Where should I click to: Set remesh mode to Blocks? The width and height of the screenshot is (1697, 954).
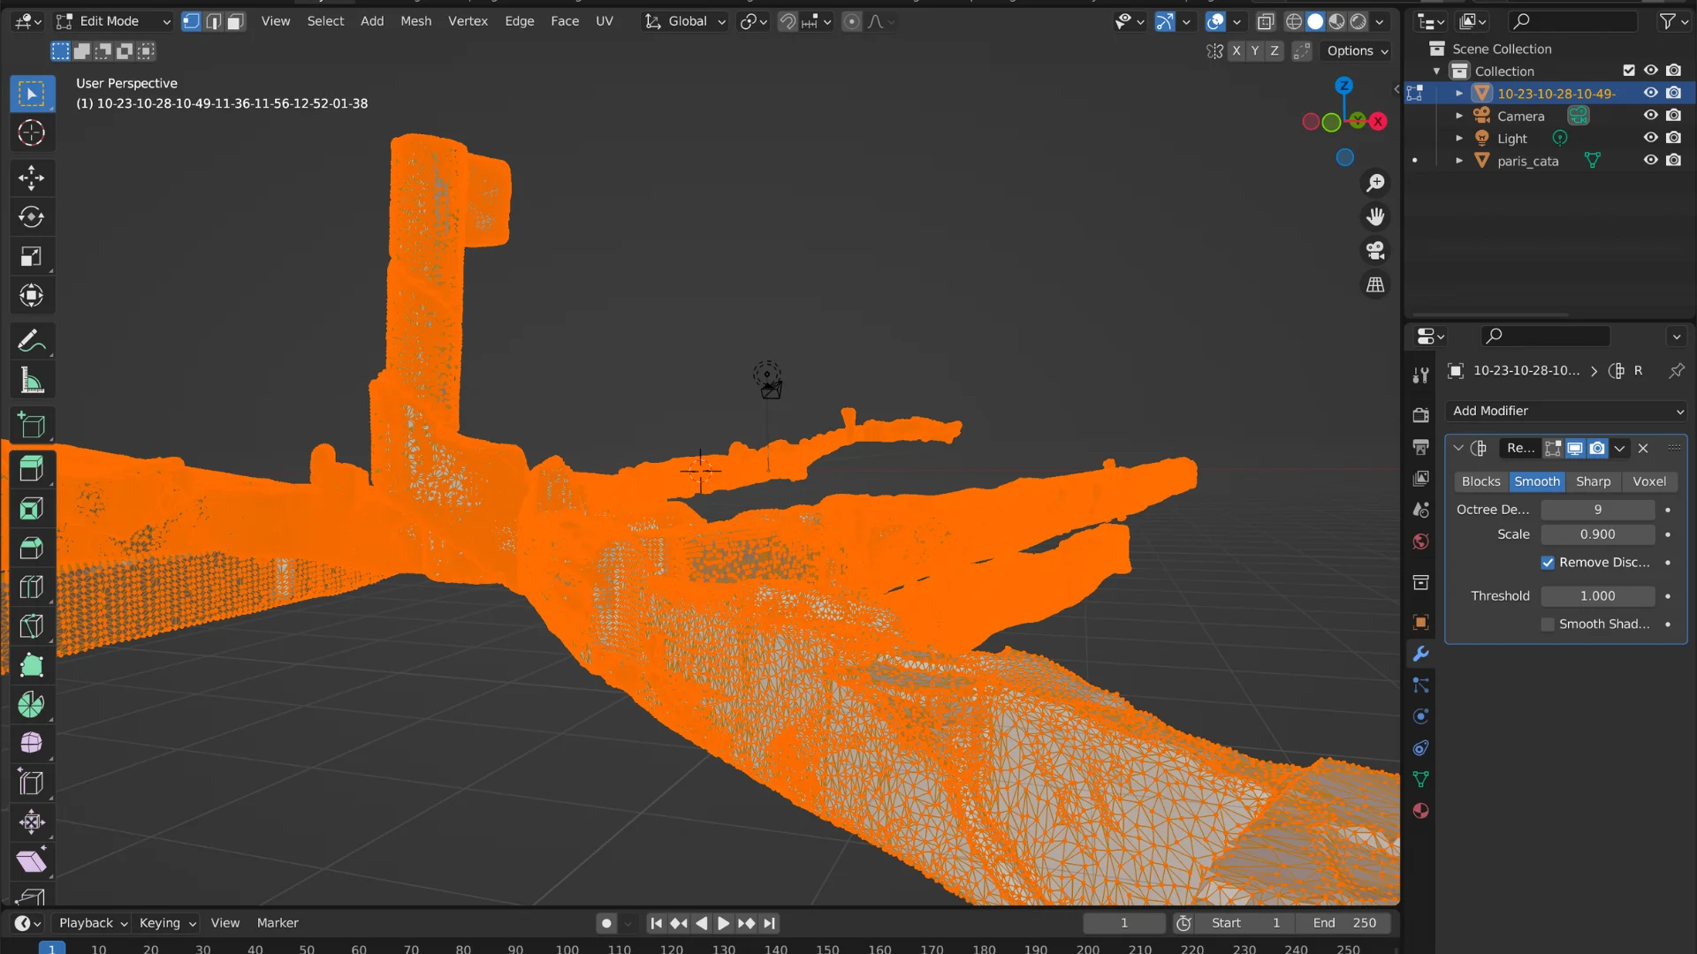pos(1480,481)
